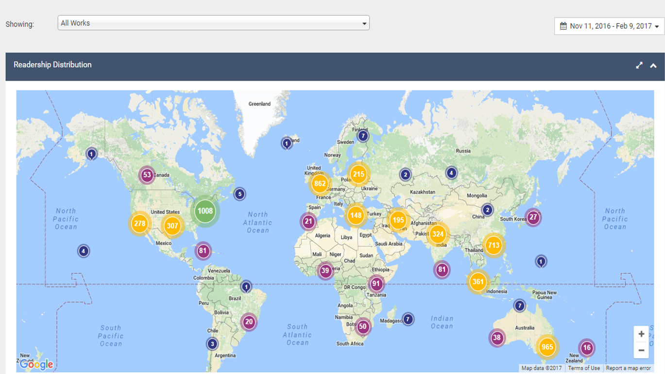Zoom in on the map
Screen dimensions: 665x374
coord(641,334)
